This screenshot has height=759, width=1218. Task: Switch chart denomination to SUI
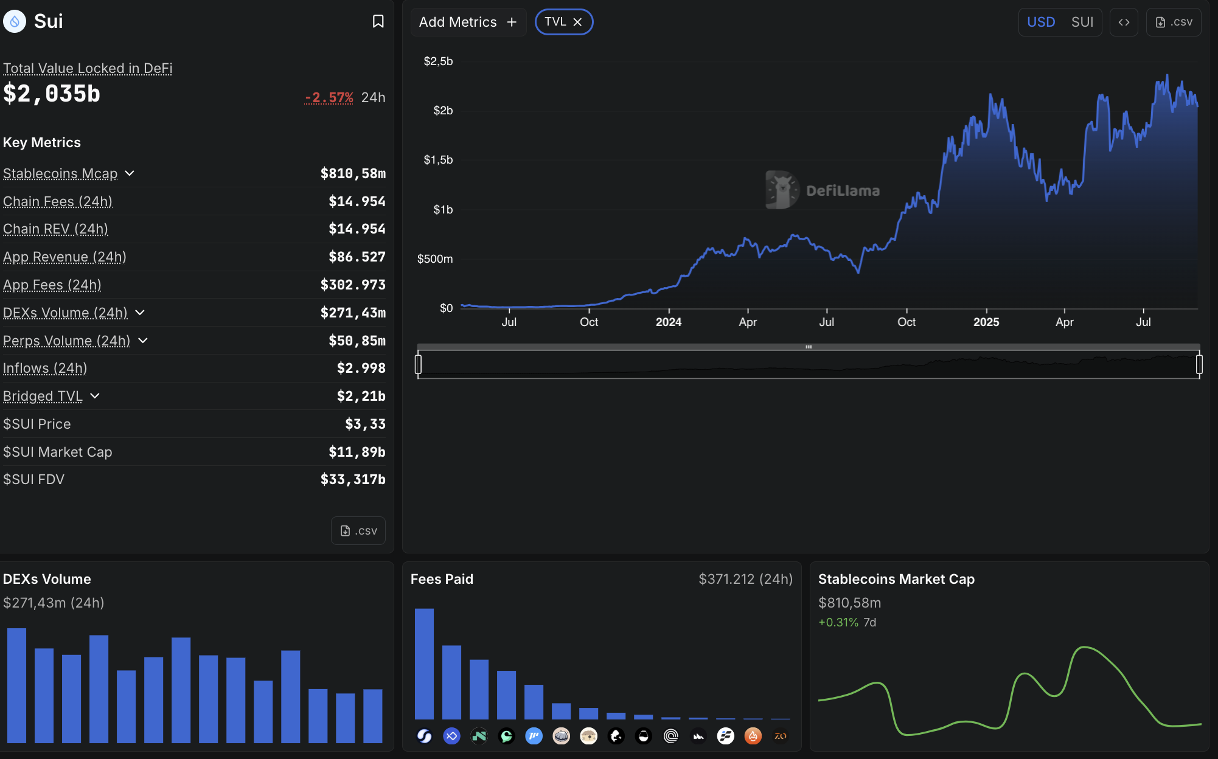click(x=1082, y=22)
